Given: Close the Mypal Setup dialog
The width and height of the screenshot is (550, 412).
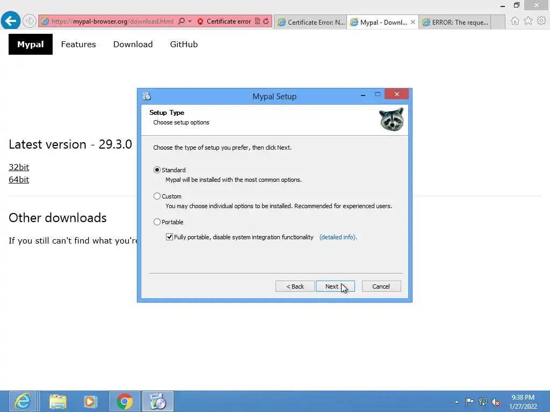Looking at the screenshot, I should pyautogui.click(x=396, y=94).
